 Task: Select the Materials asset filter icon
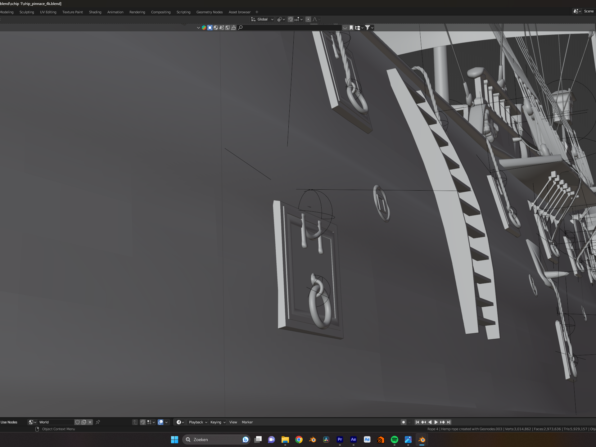tap(216, 28)
